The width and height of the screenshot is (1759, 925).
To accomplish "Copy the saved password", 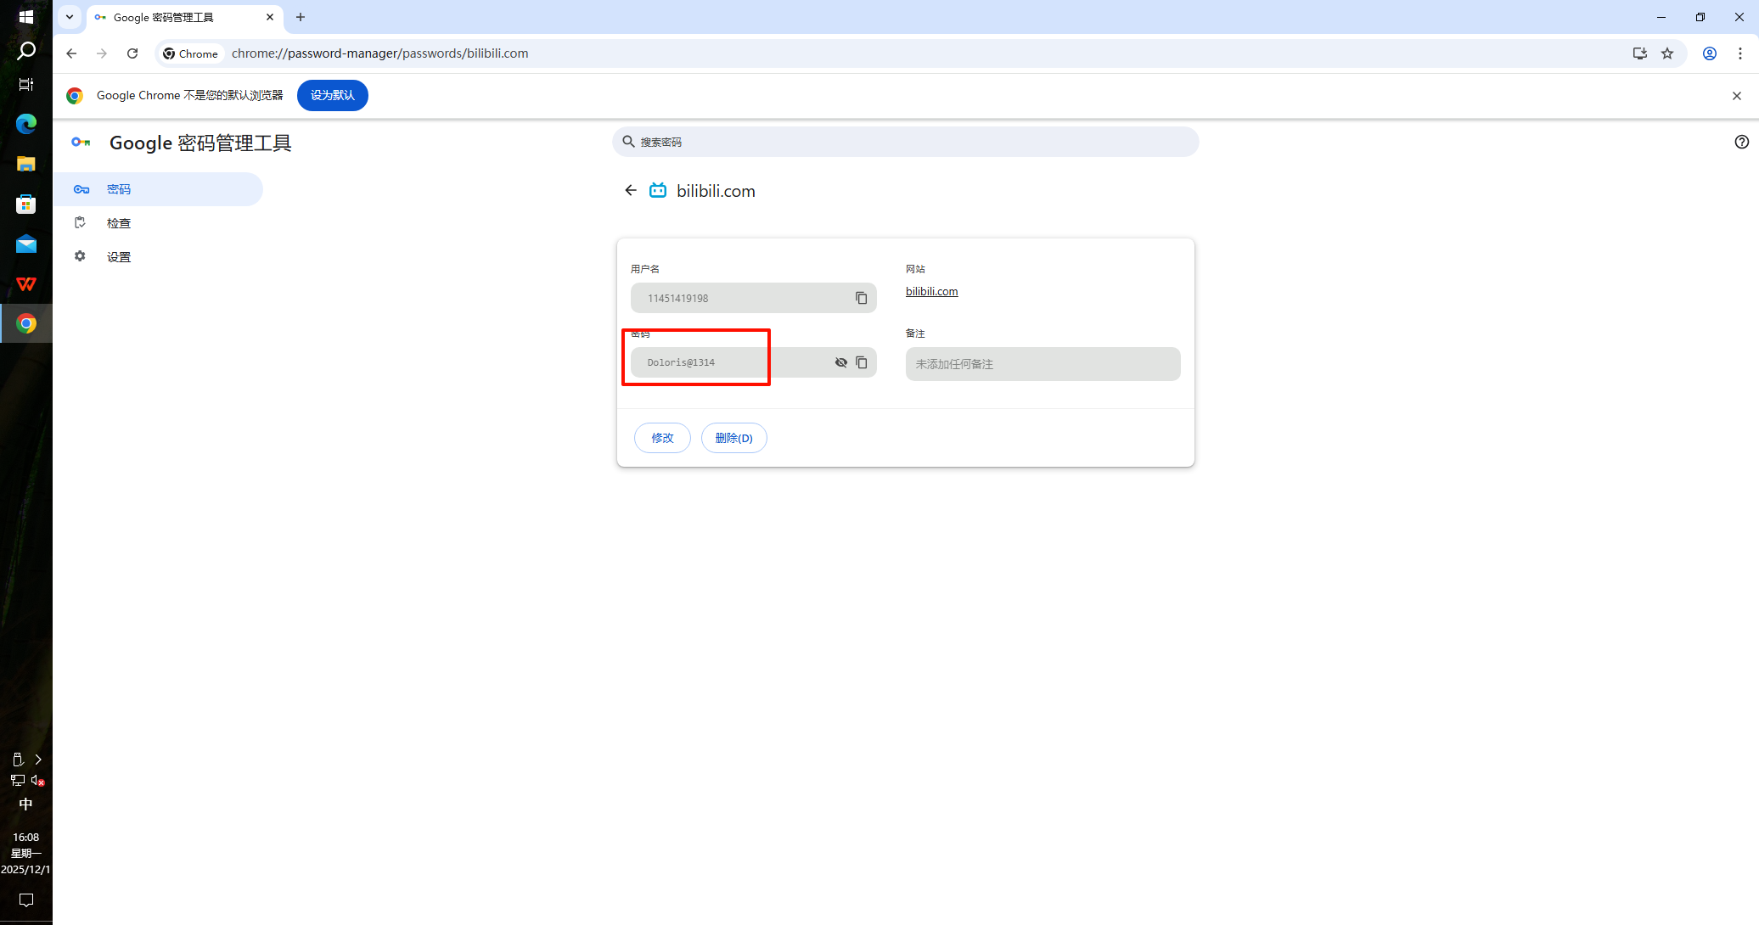I will [861, 362].
